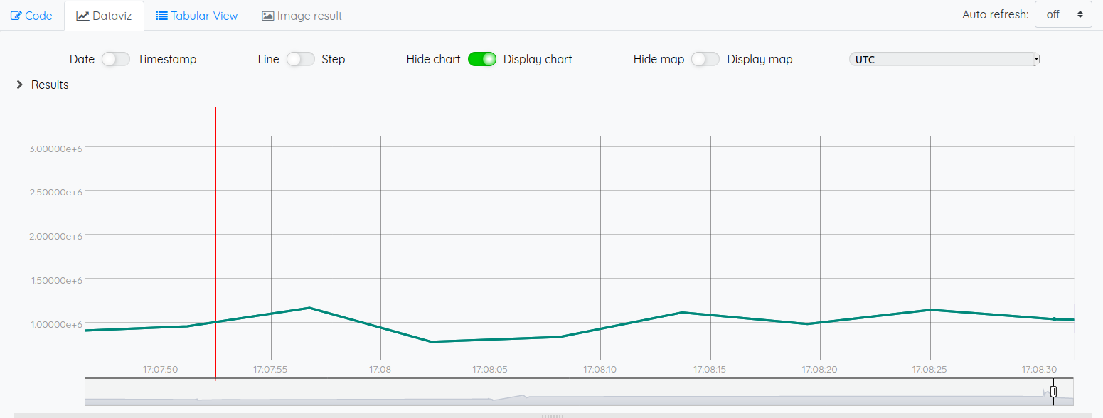This screenshot has height=418, width=1103.
Task: Click the 17:08:10 time label
Action: (x=600, y=370)
